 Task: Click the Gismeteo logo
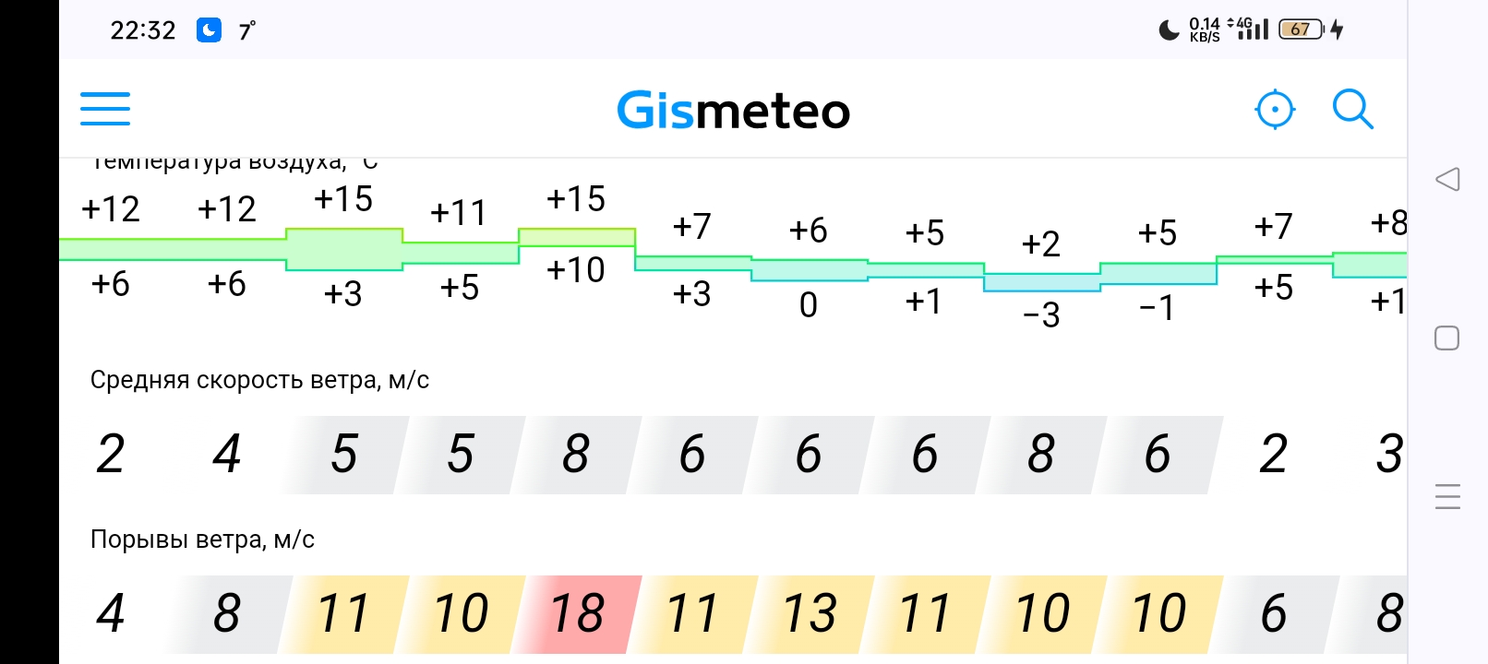pyautogui.click(x=733, y=111)
